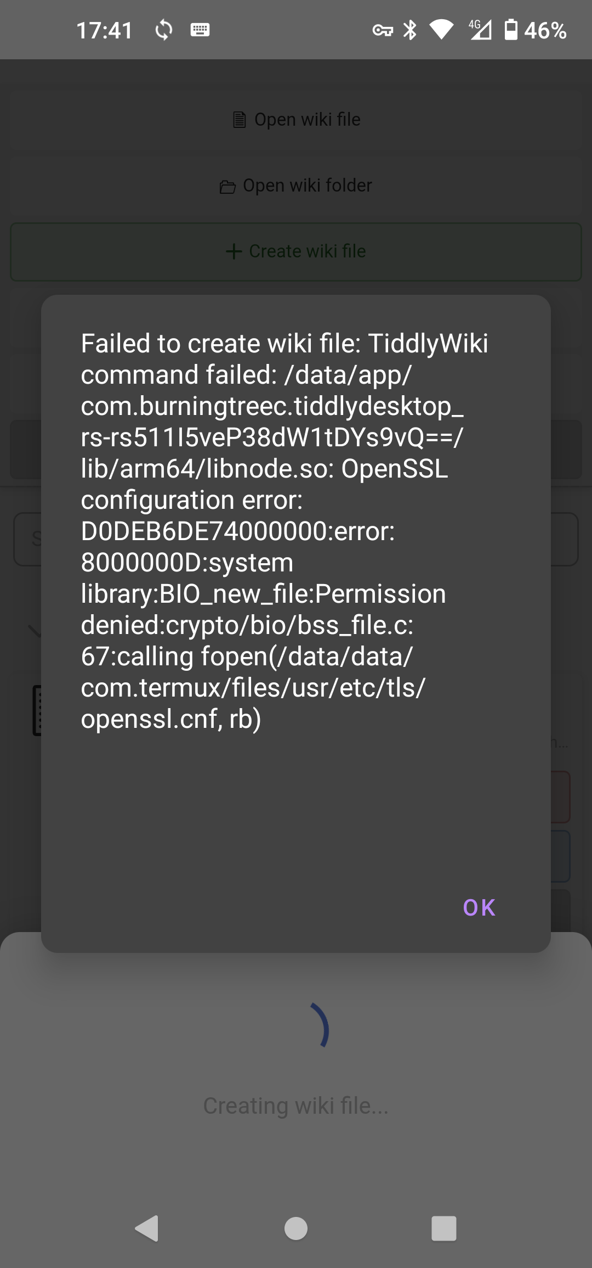Click the OpenSSL error message text

pos(284,531)
